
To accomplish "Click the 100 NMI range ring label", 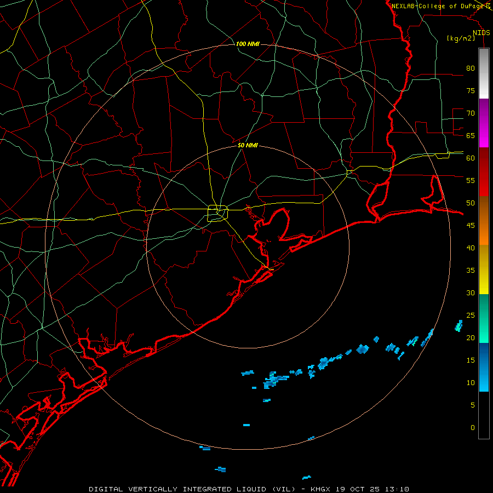I will tap(248, 44).
